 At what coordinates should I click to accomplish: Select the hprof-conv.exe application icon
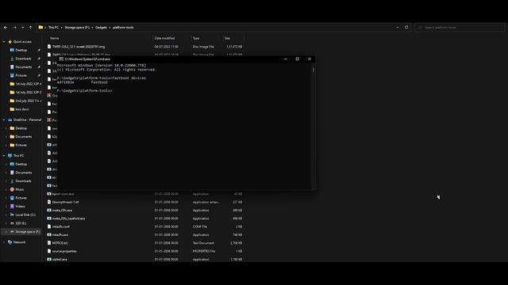(49, 194)
